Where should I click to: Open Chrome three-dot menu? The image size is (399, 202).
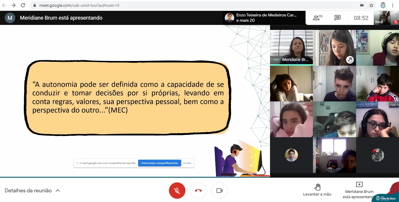click(393, 5)
